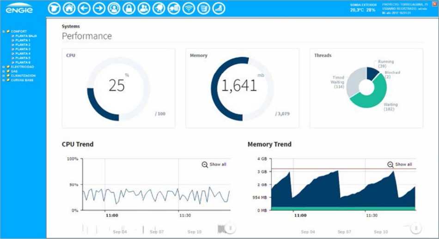
Task: Click the Wi-Fi signal icon
Action: pos(189,8)
